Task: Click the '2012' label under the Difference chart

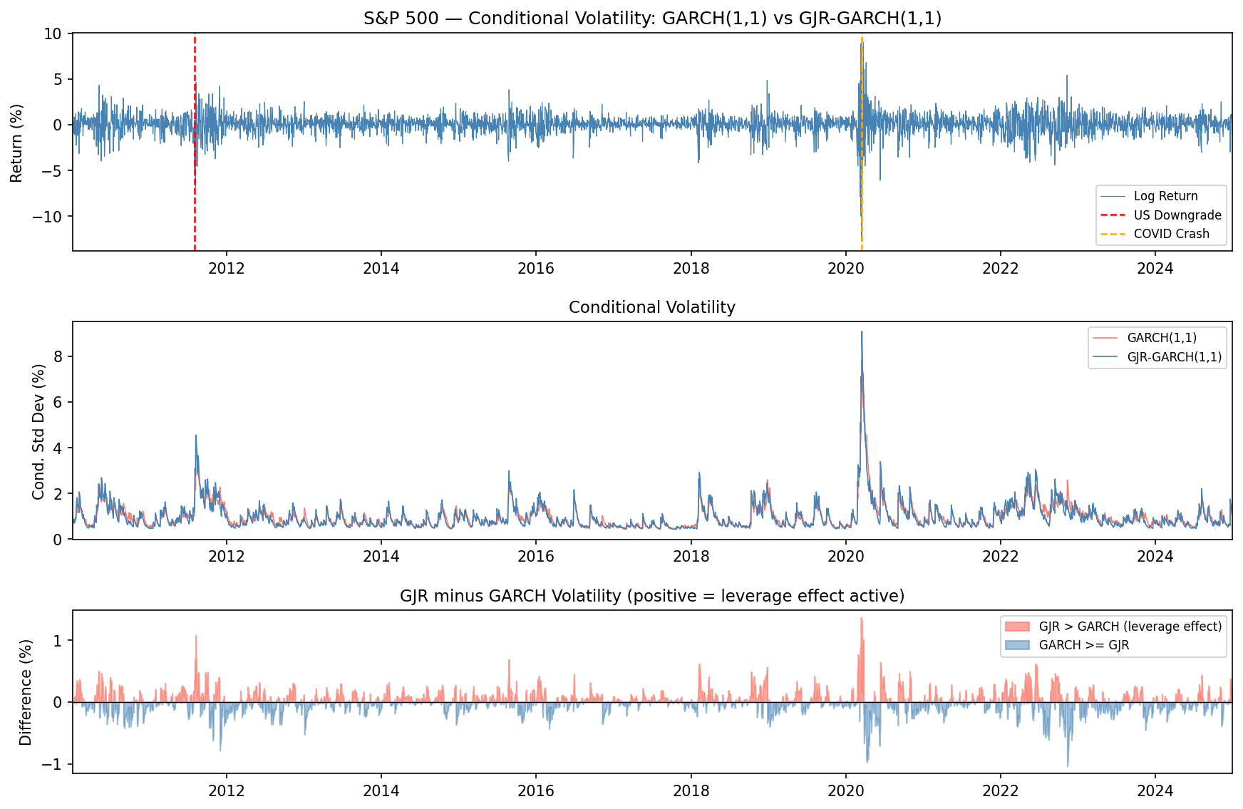Action: tap(227, 790)
